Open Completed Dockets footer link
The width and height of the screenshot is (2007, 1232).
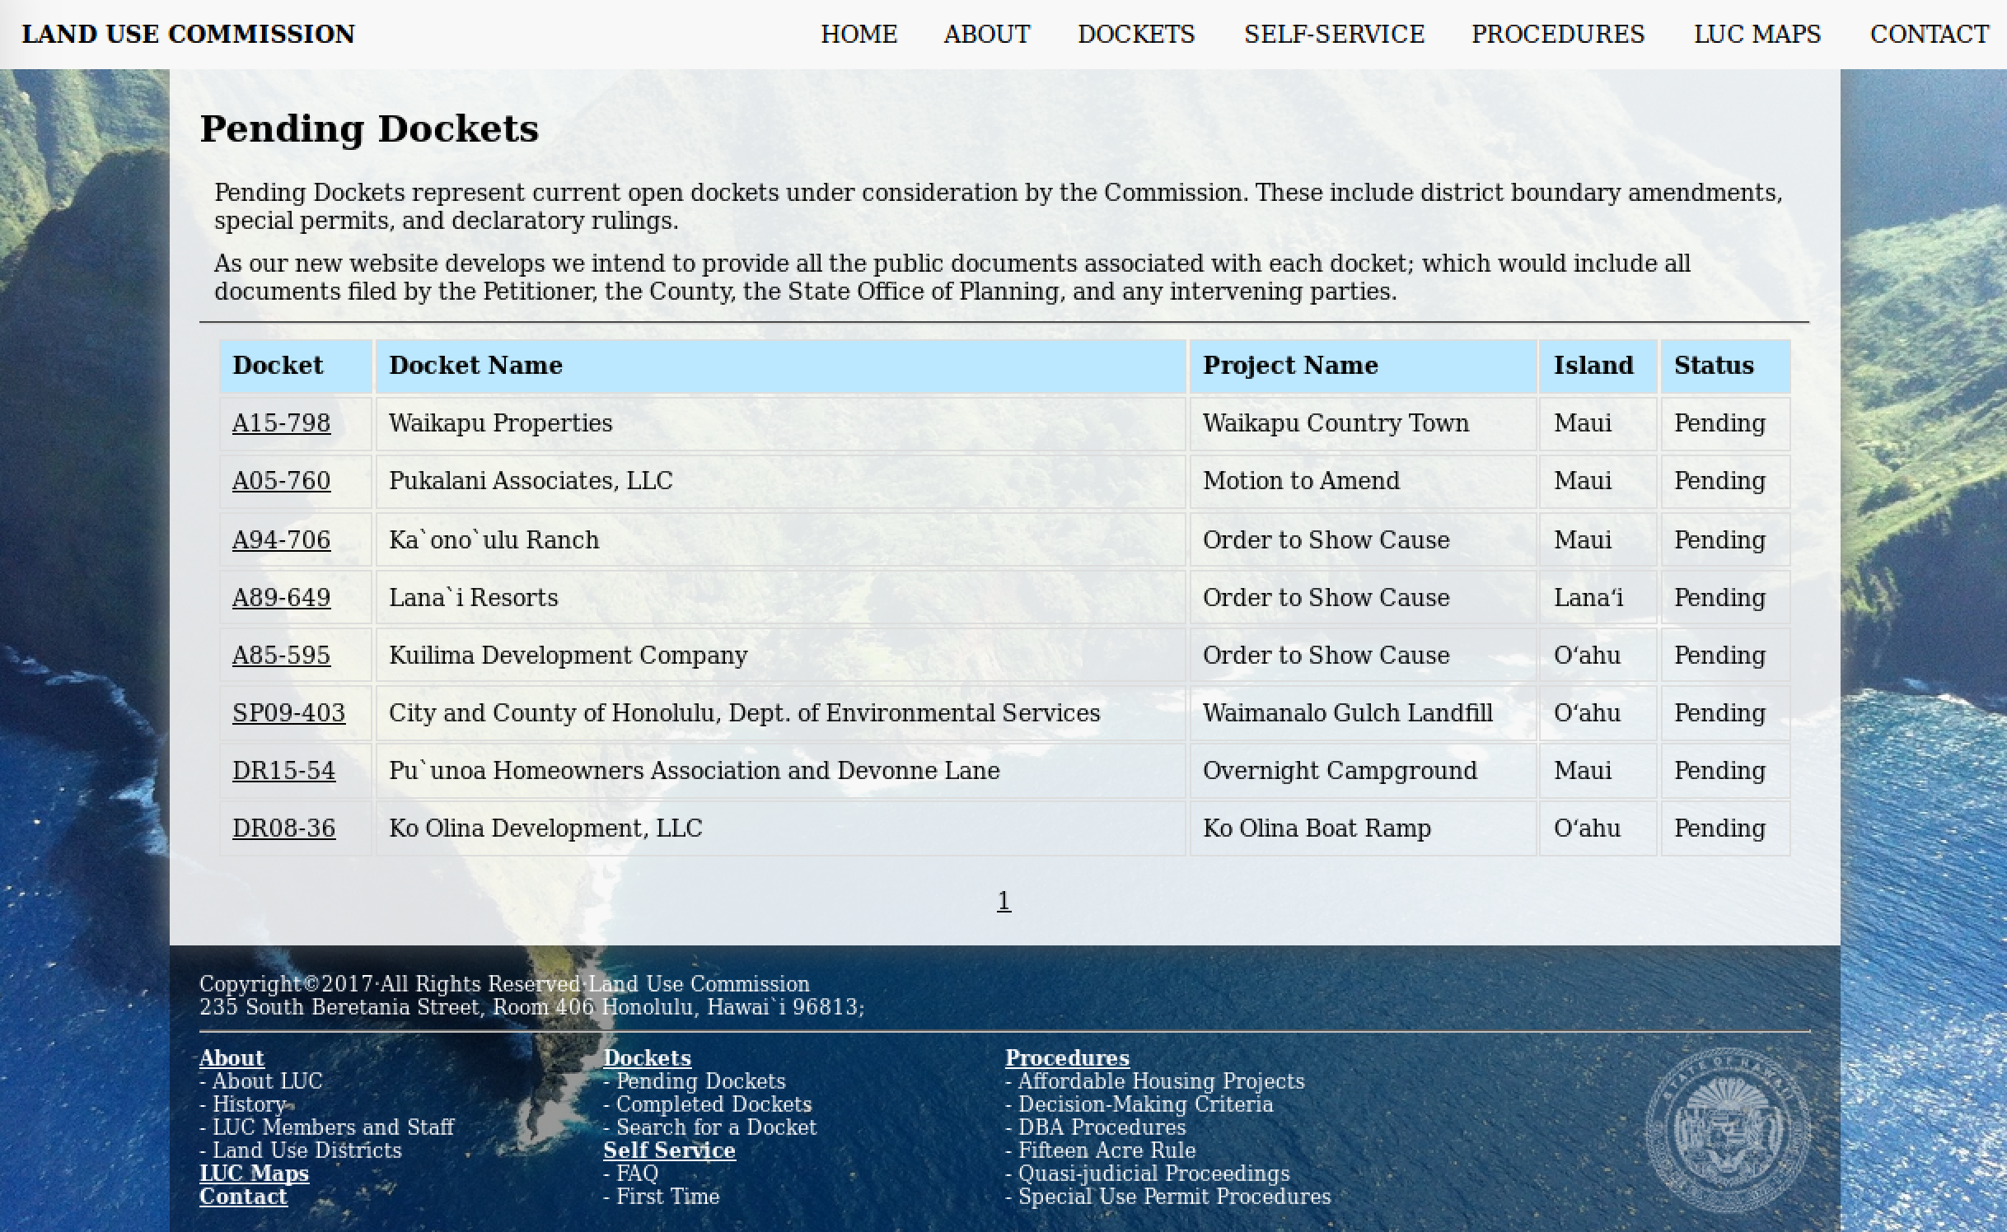(713, 1104)
